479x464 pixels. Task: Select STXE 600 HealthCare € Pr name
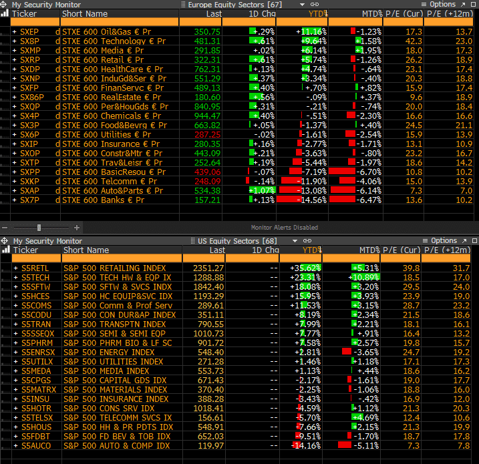click(112, 69)
